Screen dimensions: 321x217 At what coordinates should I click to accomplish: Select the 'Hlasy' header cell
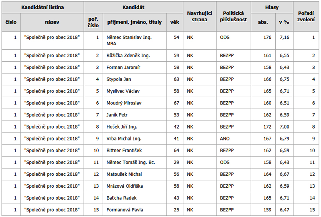[272, 7]
